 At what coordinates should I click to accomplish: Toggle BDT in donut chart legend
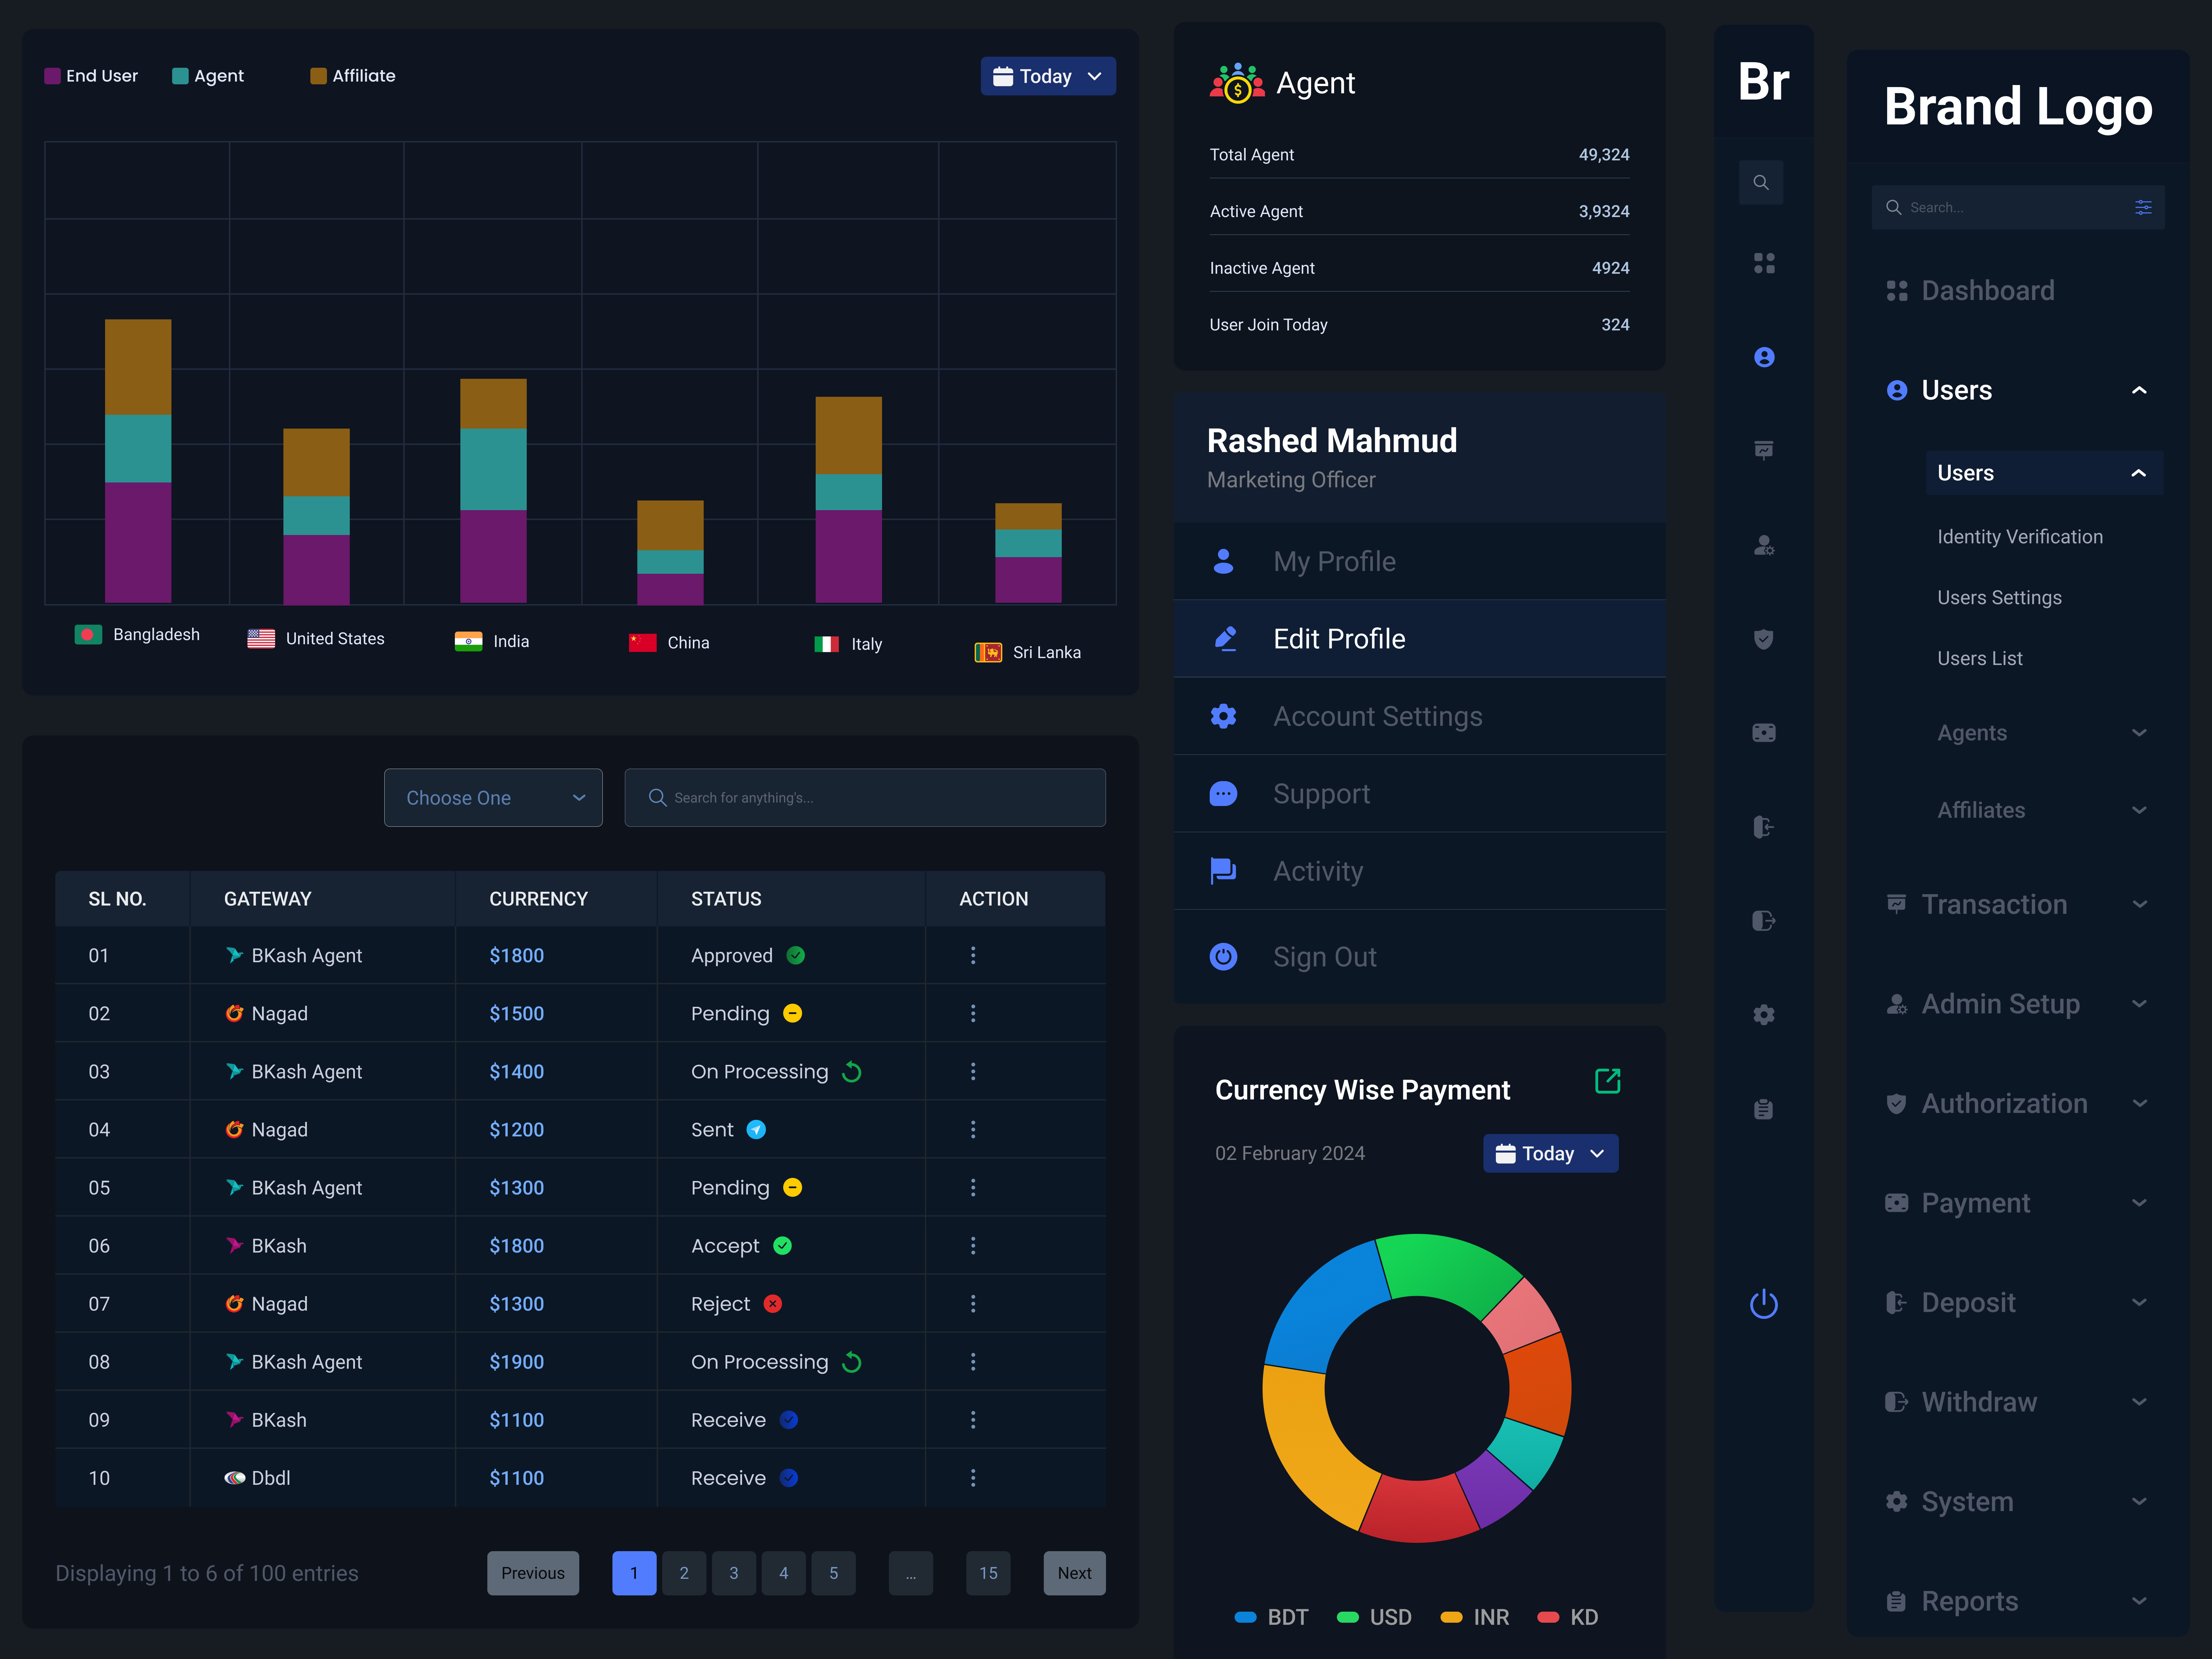coord(1271,1617)
